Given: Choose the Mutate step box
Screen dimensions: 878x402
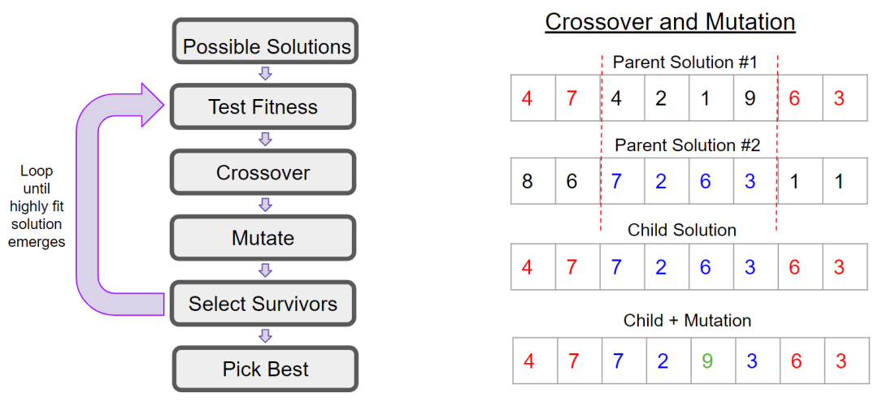Looking at the screenshot, I should coord(263,238).
